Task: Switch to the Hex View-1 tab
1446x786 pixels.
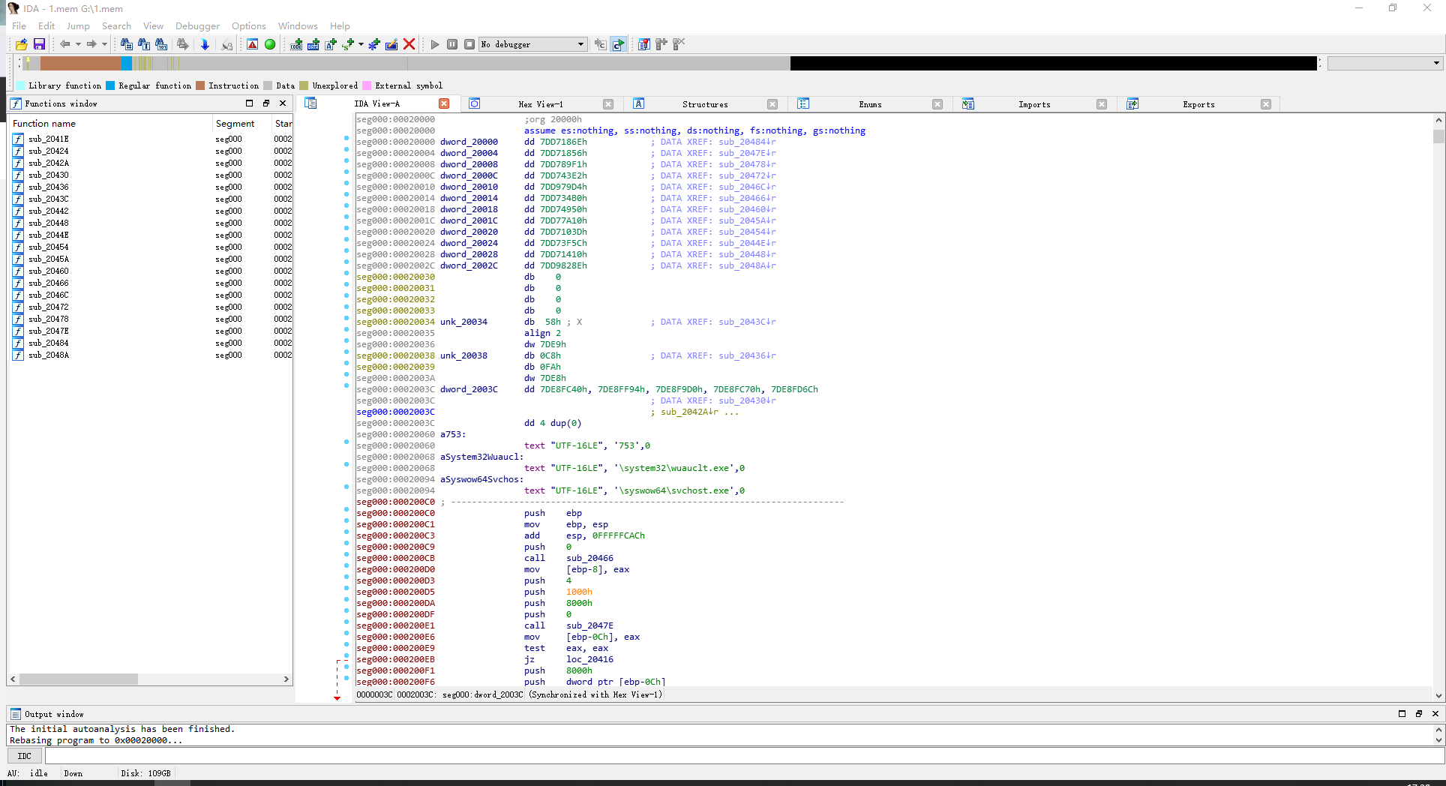Action: [x=540, y=104]
